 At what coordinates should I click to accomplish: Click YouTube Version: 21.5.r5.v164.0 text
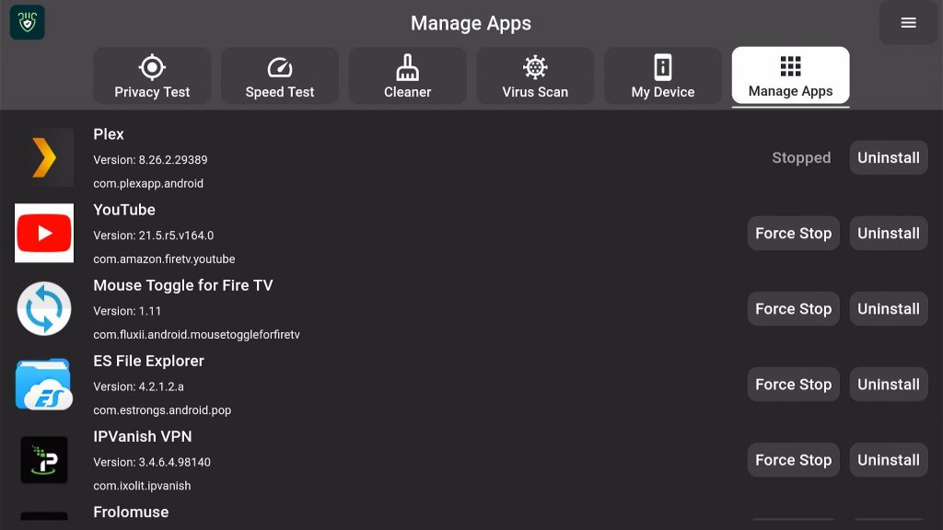(154, 236)
